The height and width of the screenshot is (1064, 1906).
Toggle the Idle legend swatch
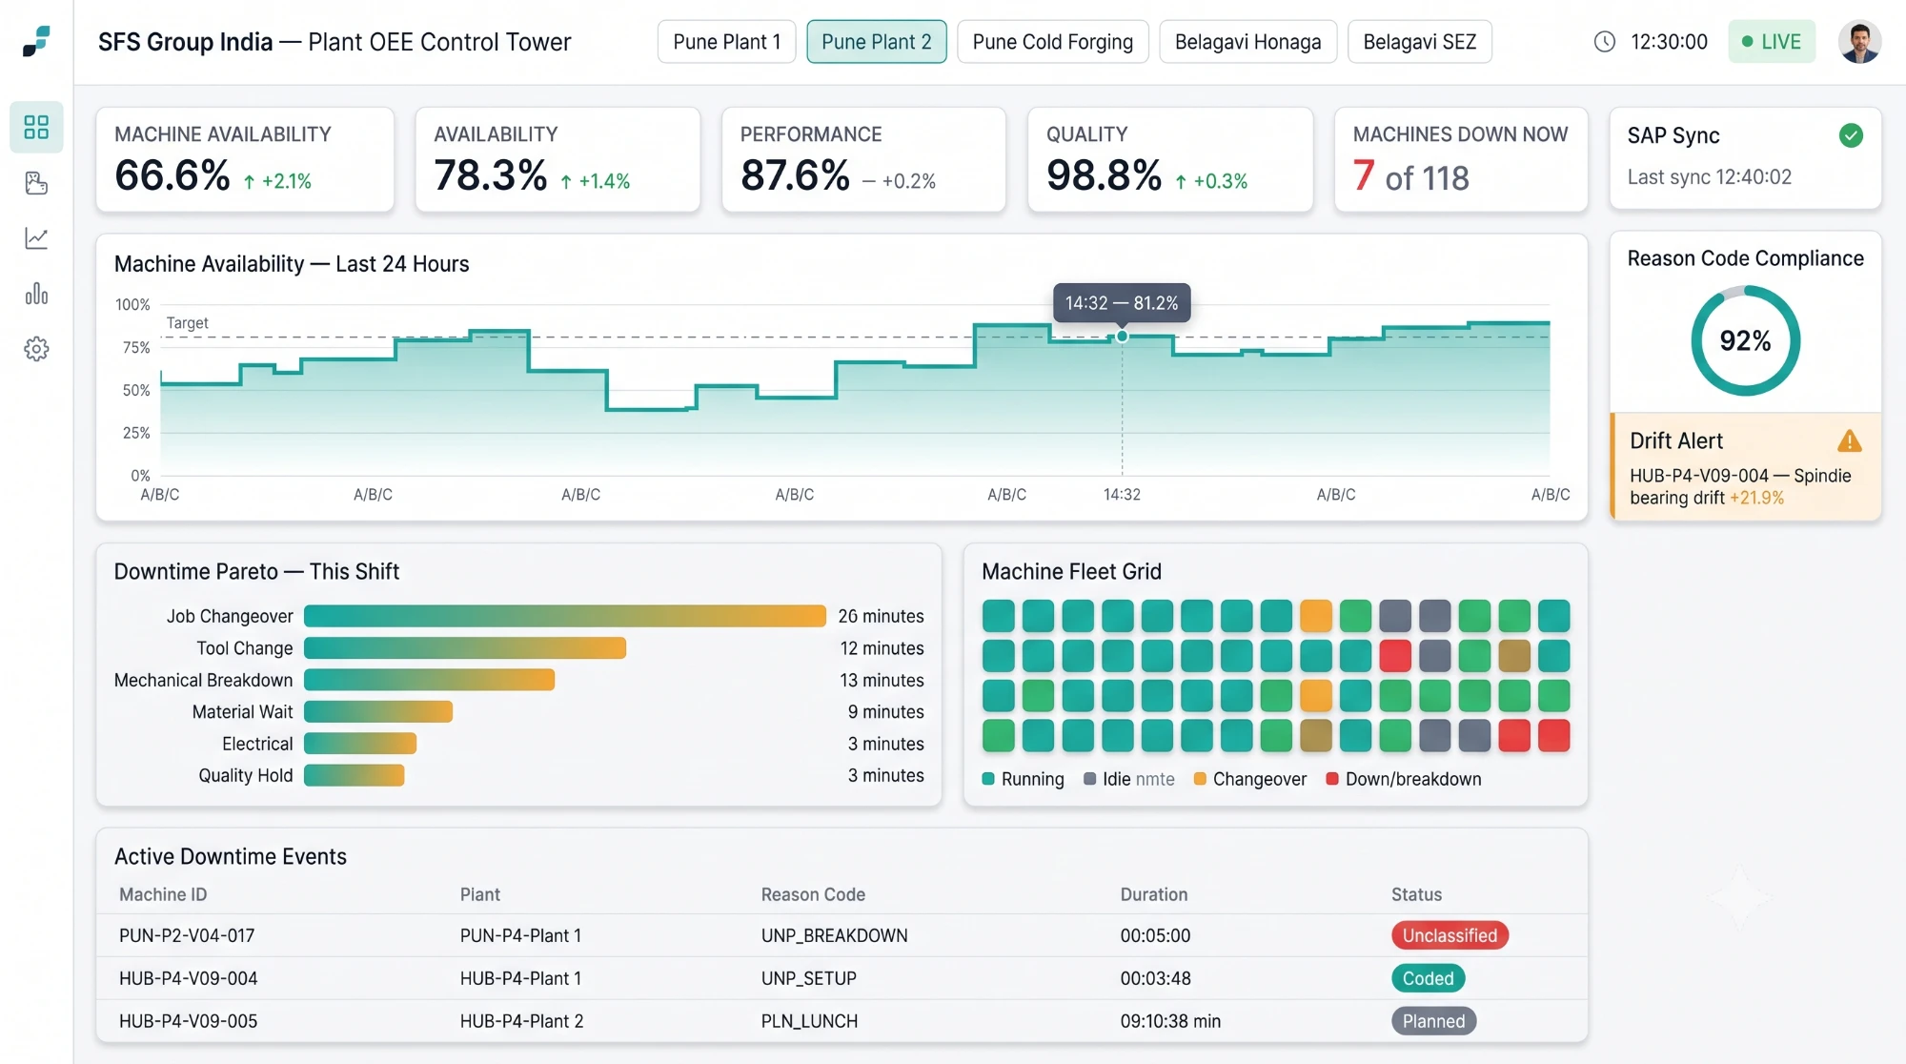coord(1089,779)
